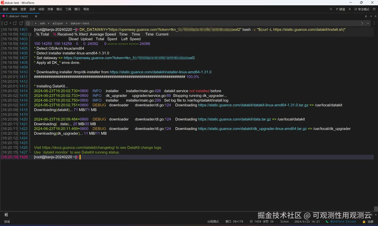Expand the arrow before dokcer-test breadcrumb

(67, 23)
